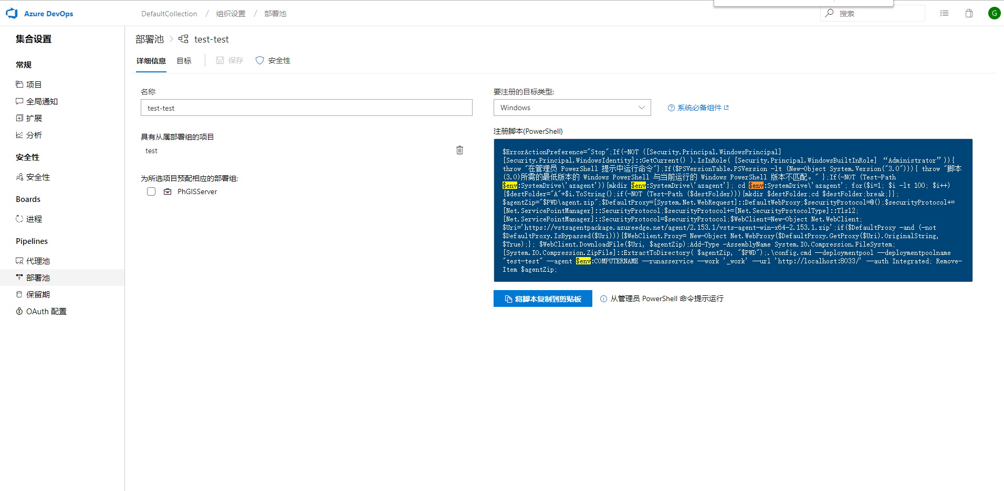Open the 安全性 shield toolbar item
Viewport: 1004px width, 491px height.
(x=273, y=61)
